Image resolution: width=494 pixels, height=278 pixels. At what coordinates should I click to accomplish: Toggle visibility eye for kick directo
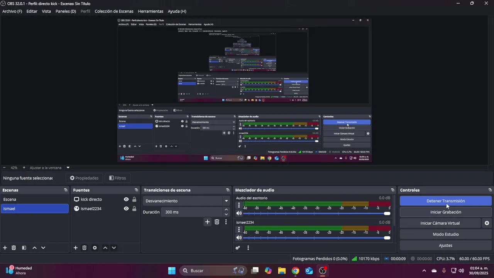click(x=126, y=199)
